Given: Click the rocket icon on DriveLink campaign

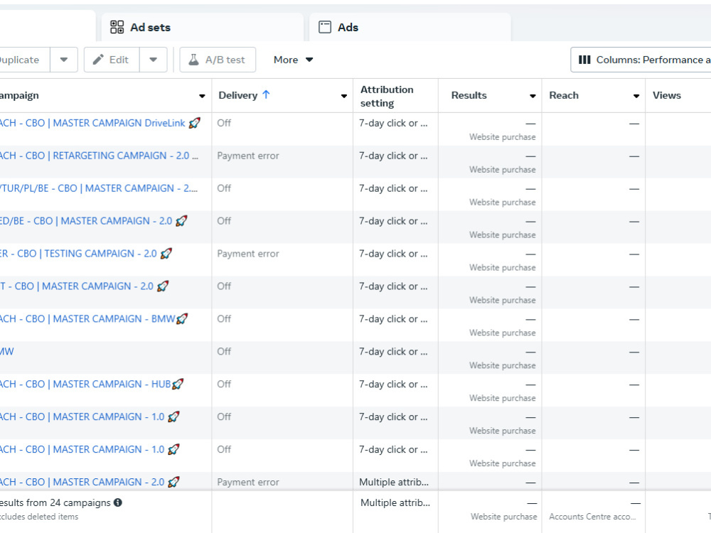Looking at the screenshot, I should 195,123.
